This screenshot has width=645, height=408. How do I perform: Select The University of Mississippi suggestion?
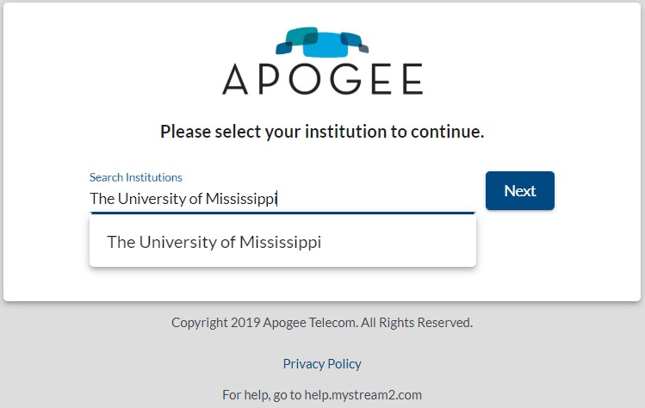point(282,242)
